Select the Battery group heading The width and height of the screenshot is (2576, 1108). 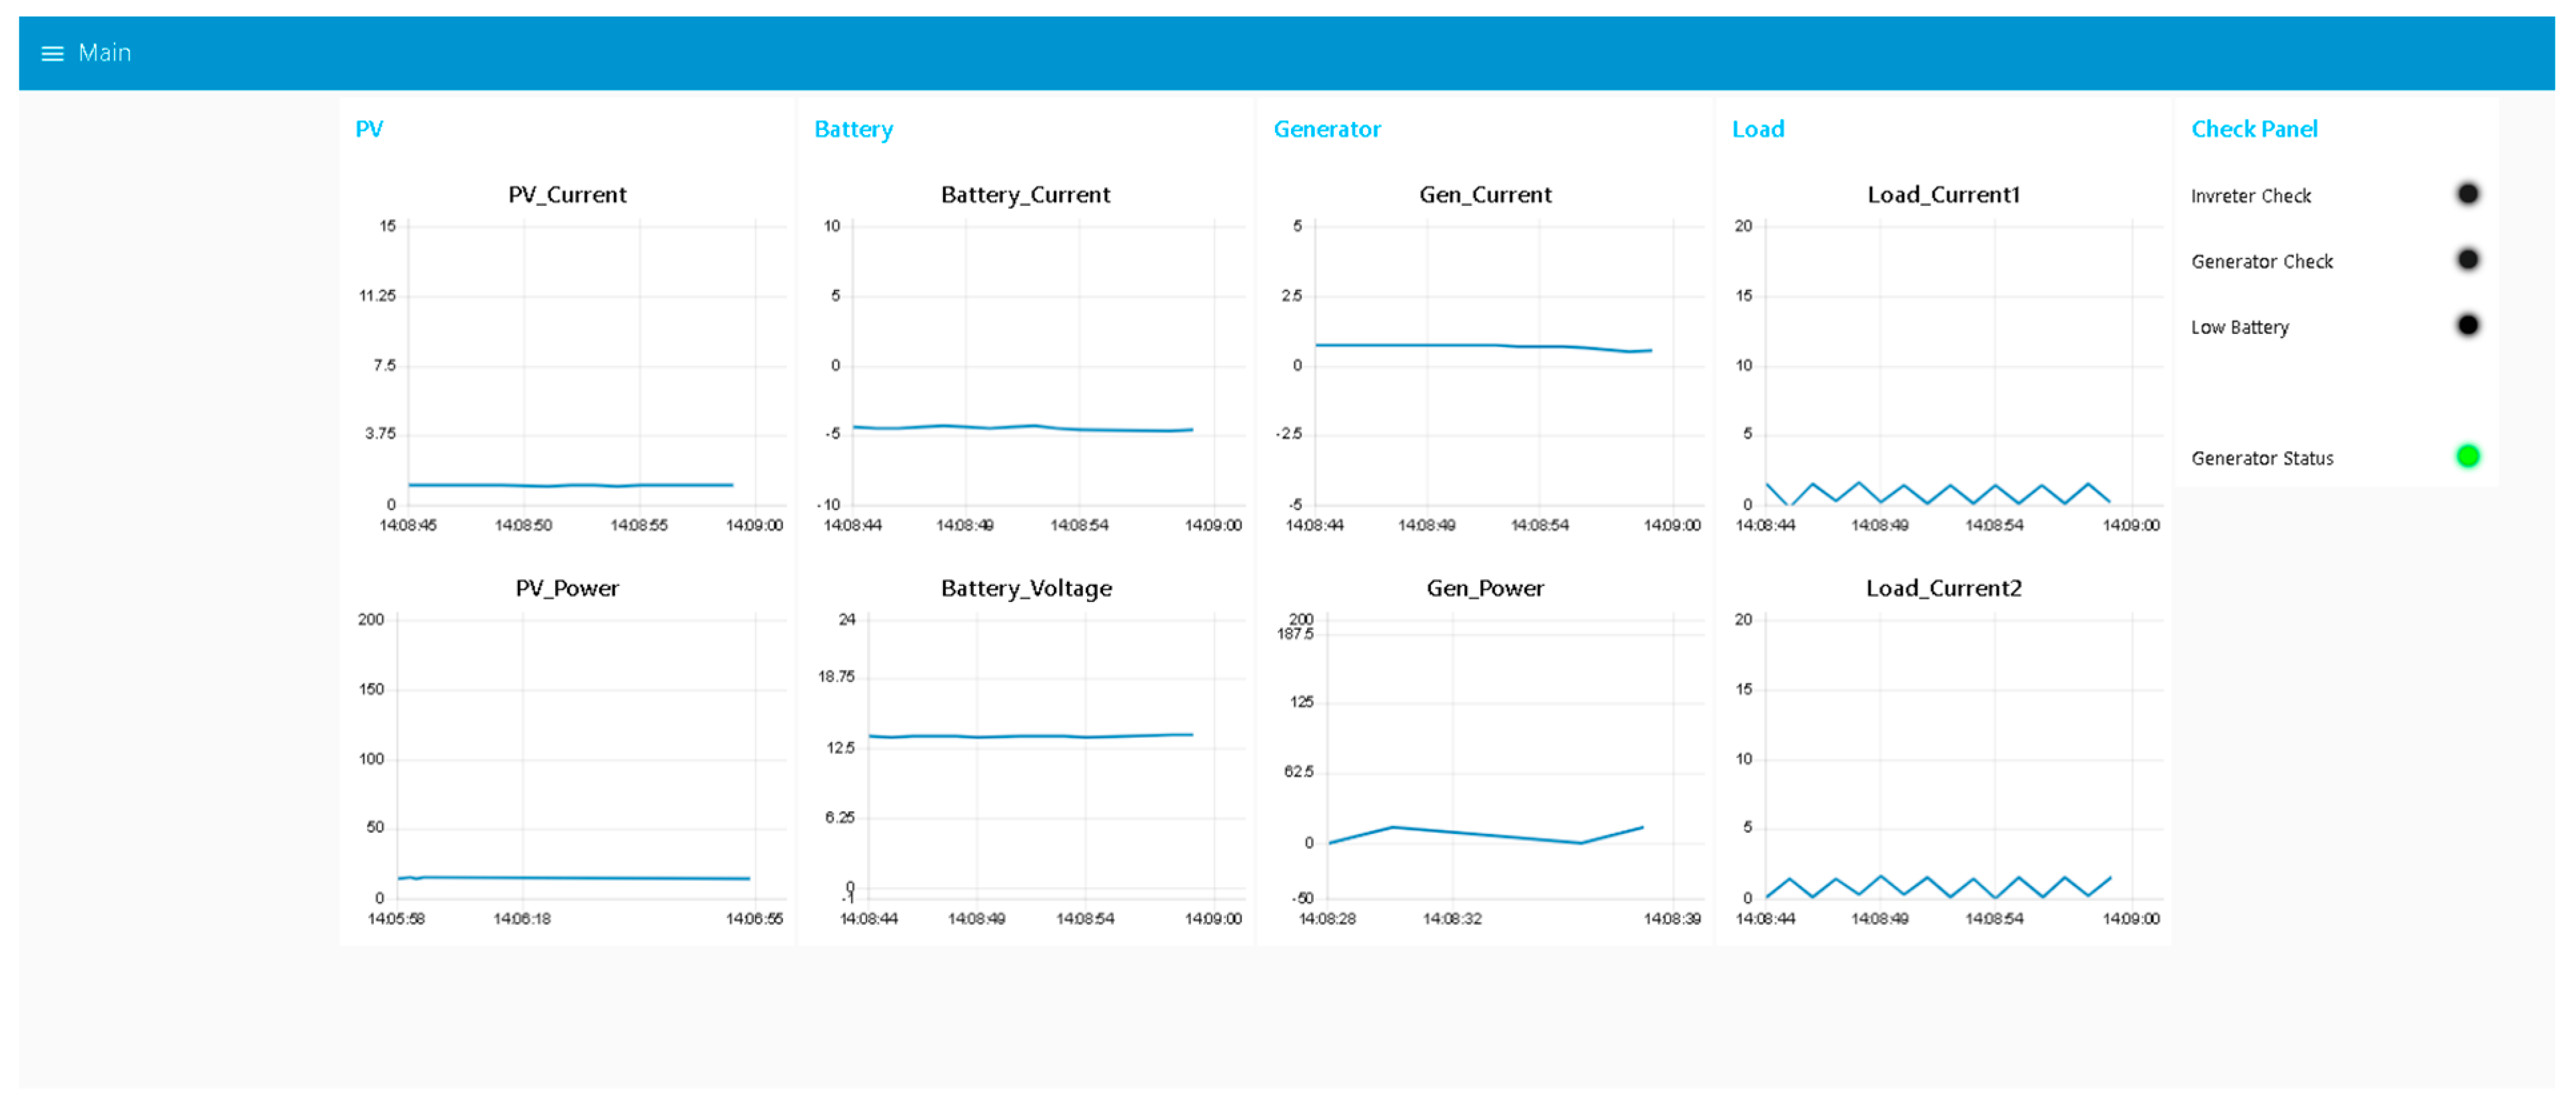click(x=853, y=129)
